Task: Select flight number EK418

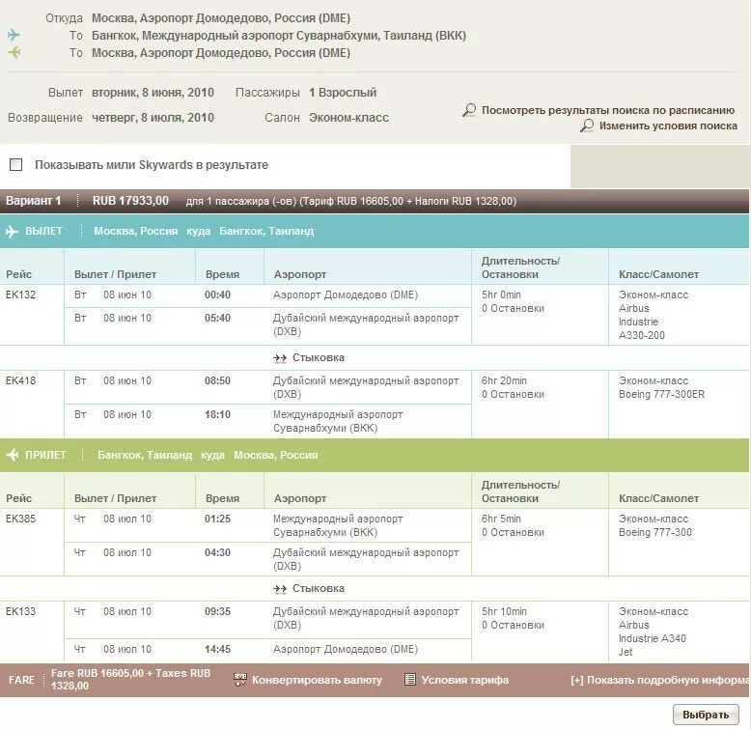Action: point(20,380)
